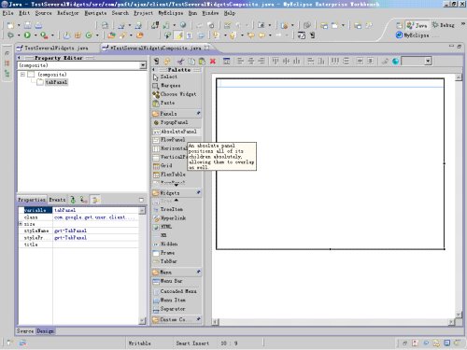
Task: Click the green Run icon in main toolbar
Action: tap(27, 35)
